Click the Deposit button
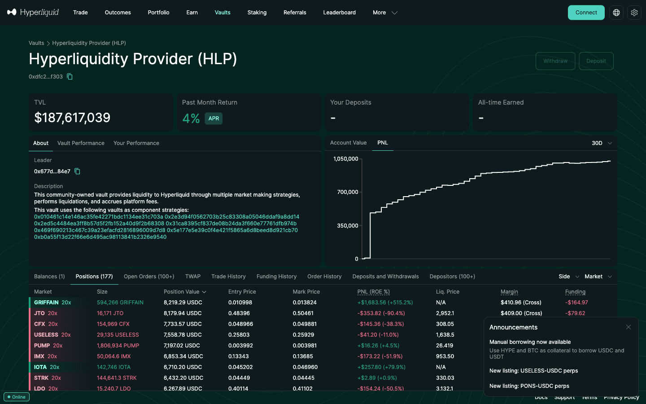The height and width of the screenshot is (404, 646). [x=596, y=61]
